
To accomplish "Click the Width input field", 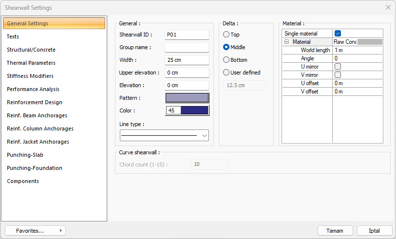I will coord(187,60).
